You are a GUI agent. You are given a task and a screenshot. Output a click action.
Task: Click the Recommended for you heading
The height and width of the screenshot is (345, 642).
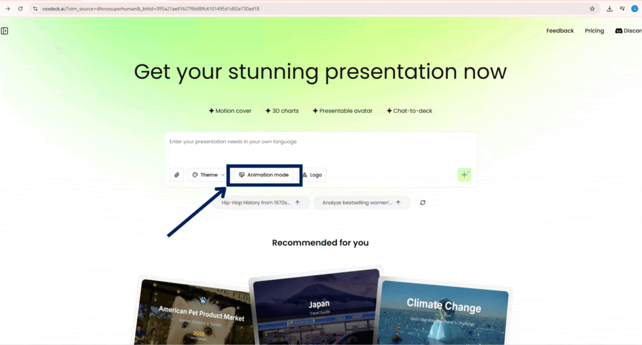tap(320, 242)
